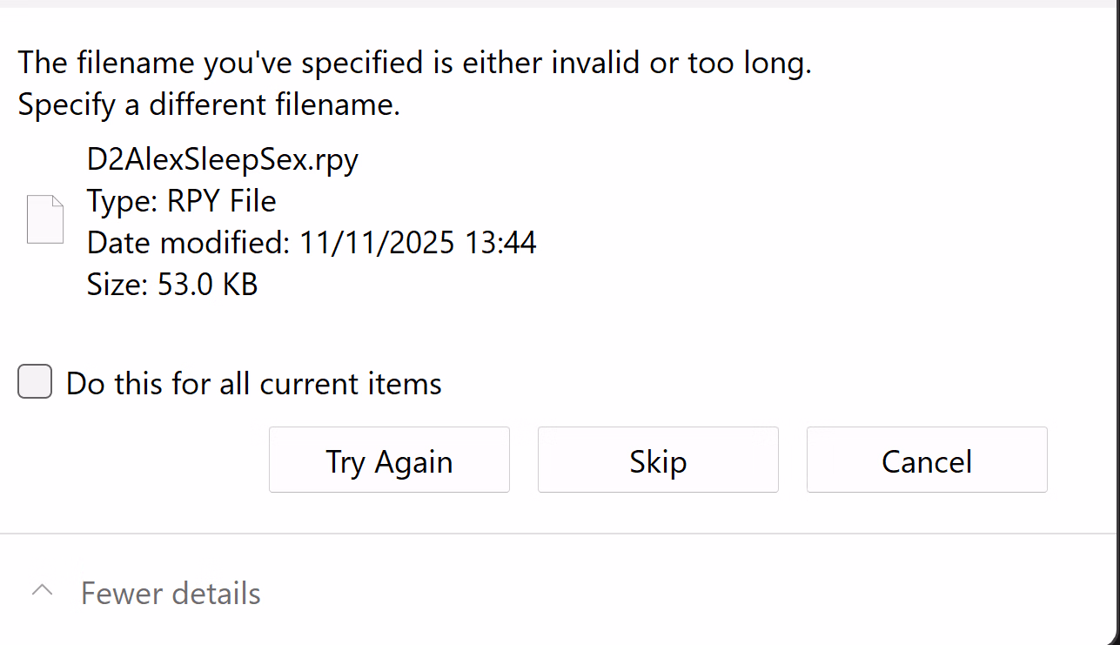Click the "Type: RPY File" line
The image size is (1120, 645).
[x=181, y=201]
